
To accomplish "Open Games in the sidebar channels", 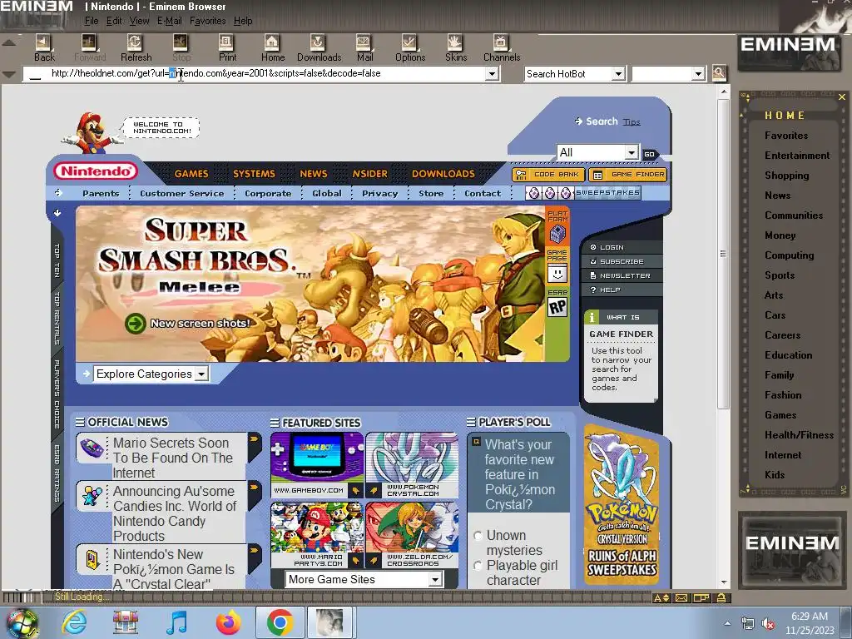I will coord(780,415).
